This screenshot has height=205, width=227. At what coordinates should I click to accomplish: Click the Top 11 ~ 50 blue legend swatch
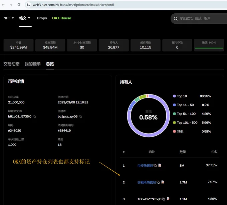175,105
